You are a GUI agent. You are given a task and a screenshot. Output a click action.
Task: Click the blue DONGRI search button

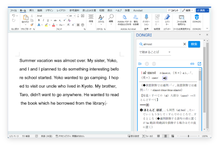click(194, 44)
